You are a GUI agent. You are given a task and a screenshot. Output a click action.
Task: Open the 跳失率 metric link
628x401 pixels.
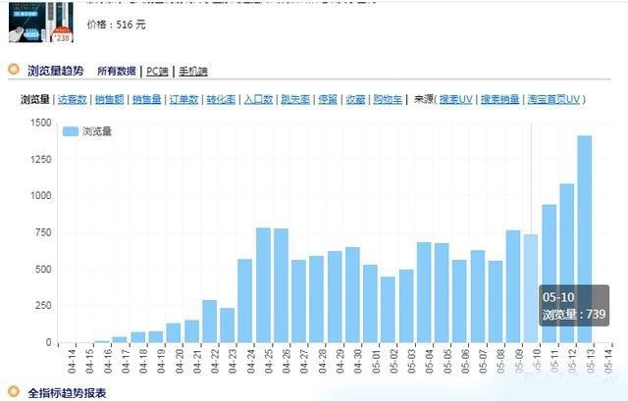(x=295, y=99)
